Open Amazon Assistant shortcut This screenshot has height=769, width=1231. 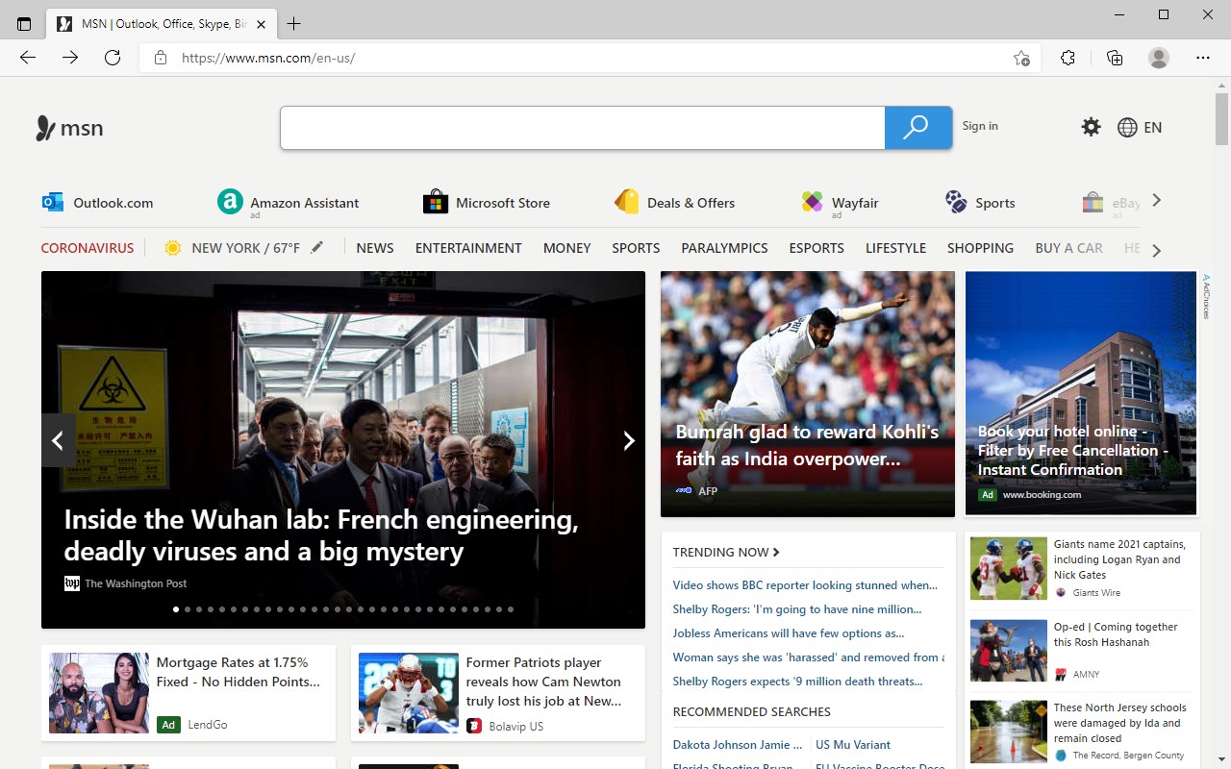pos(289,203)
